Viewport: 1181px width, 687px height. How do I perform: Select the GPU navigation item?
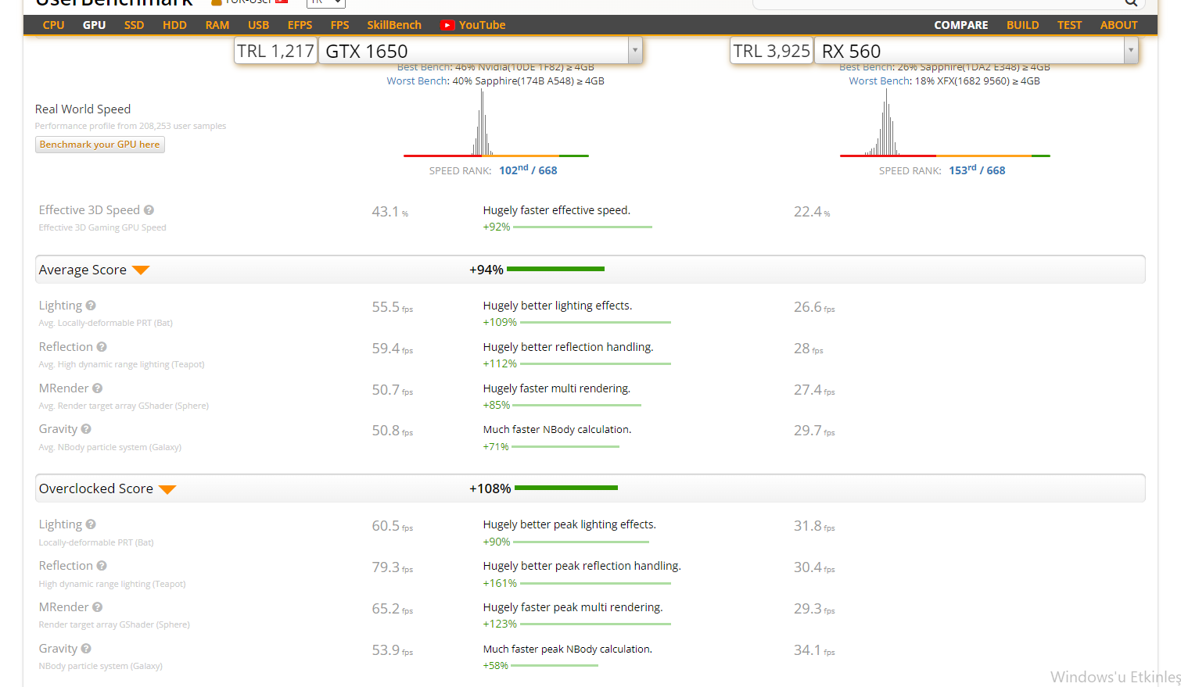[x=95, y=25]
